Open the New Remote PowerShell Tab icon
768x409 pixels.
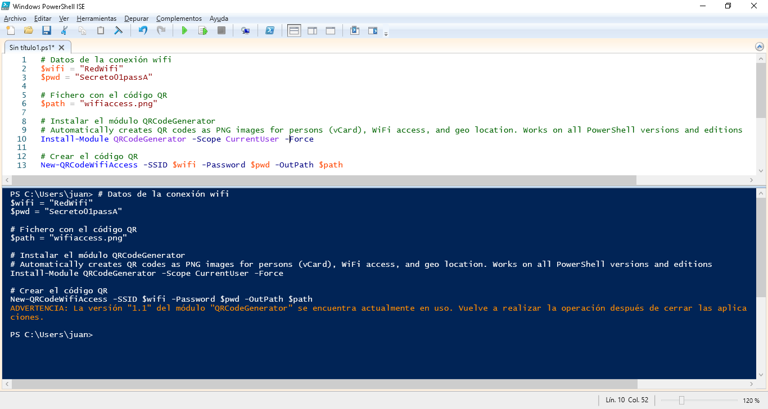(x=245, y=31)
